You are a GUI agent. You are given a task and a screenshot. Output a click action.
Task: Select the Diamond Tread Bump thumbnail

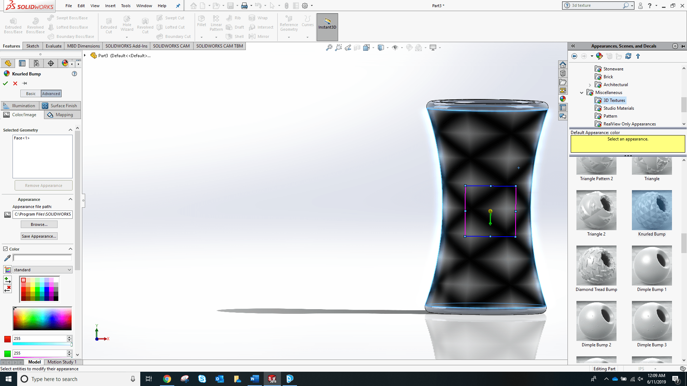596,265
